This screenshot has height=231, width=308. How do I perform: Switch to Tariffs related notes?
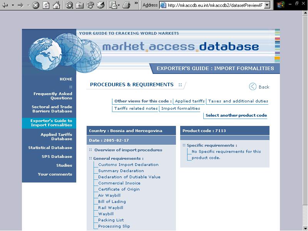click(x=136, y=109)
